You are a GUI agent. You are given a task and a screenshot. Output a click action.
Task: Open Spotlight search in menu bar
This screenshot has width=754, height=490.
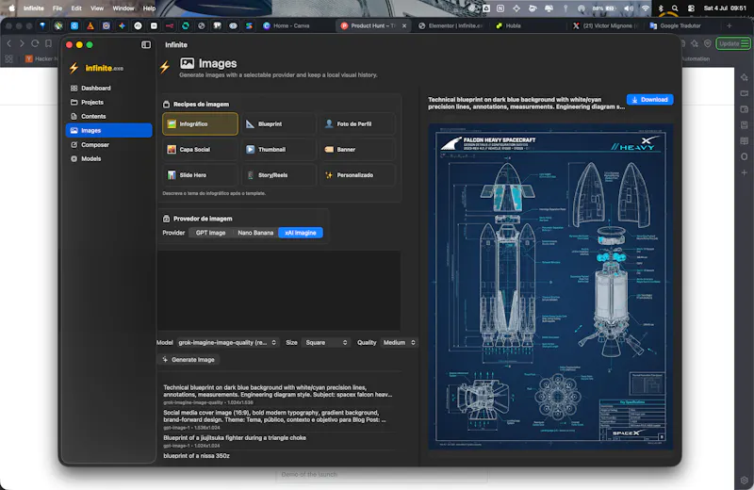pos(675,8)
